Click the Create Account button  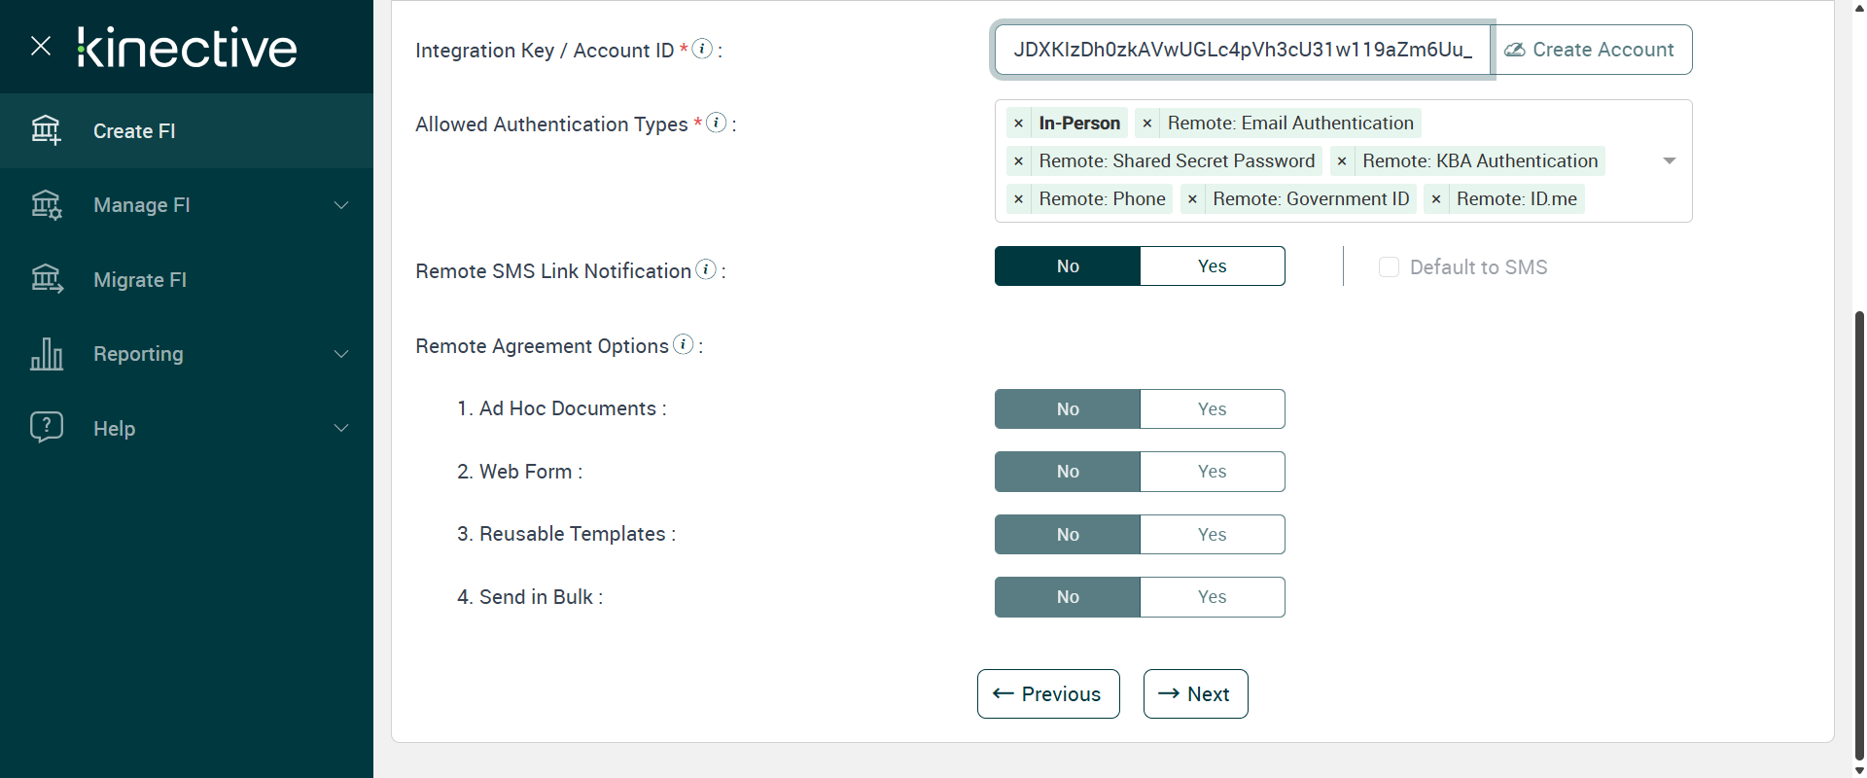(x=1593, y=50)
